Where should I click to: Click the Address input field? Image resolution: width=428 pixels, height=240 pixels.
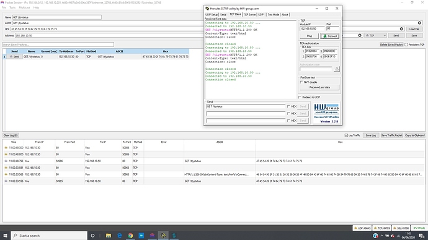coord(109,35)
